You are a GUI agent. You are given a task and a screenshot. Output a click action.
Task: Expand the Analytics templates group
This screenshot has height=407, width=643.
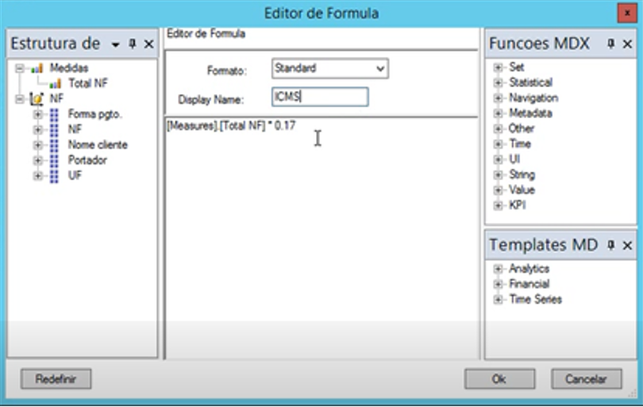point(498,269)
